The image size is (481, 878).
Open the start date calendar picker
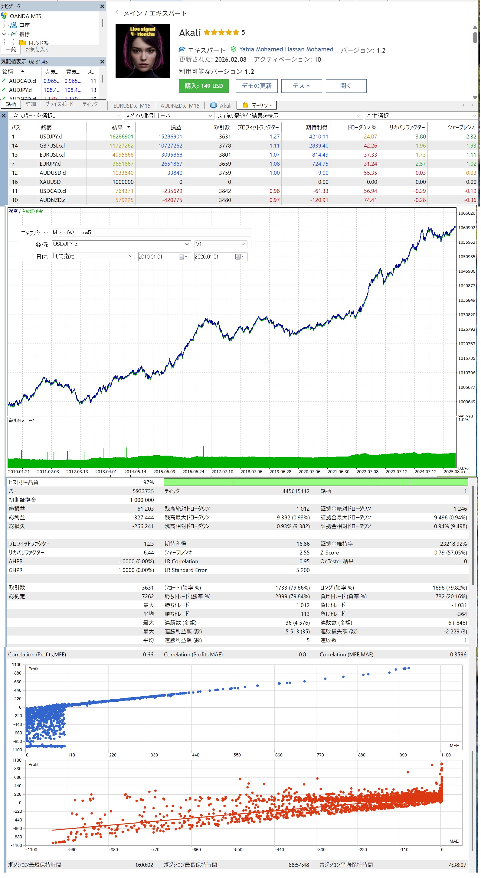(184, 257)
